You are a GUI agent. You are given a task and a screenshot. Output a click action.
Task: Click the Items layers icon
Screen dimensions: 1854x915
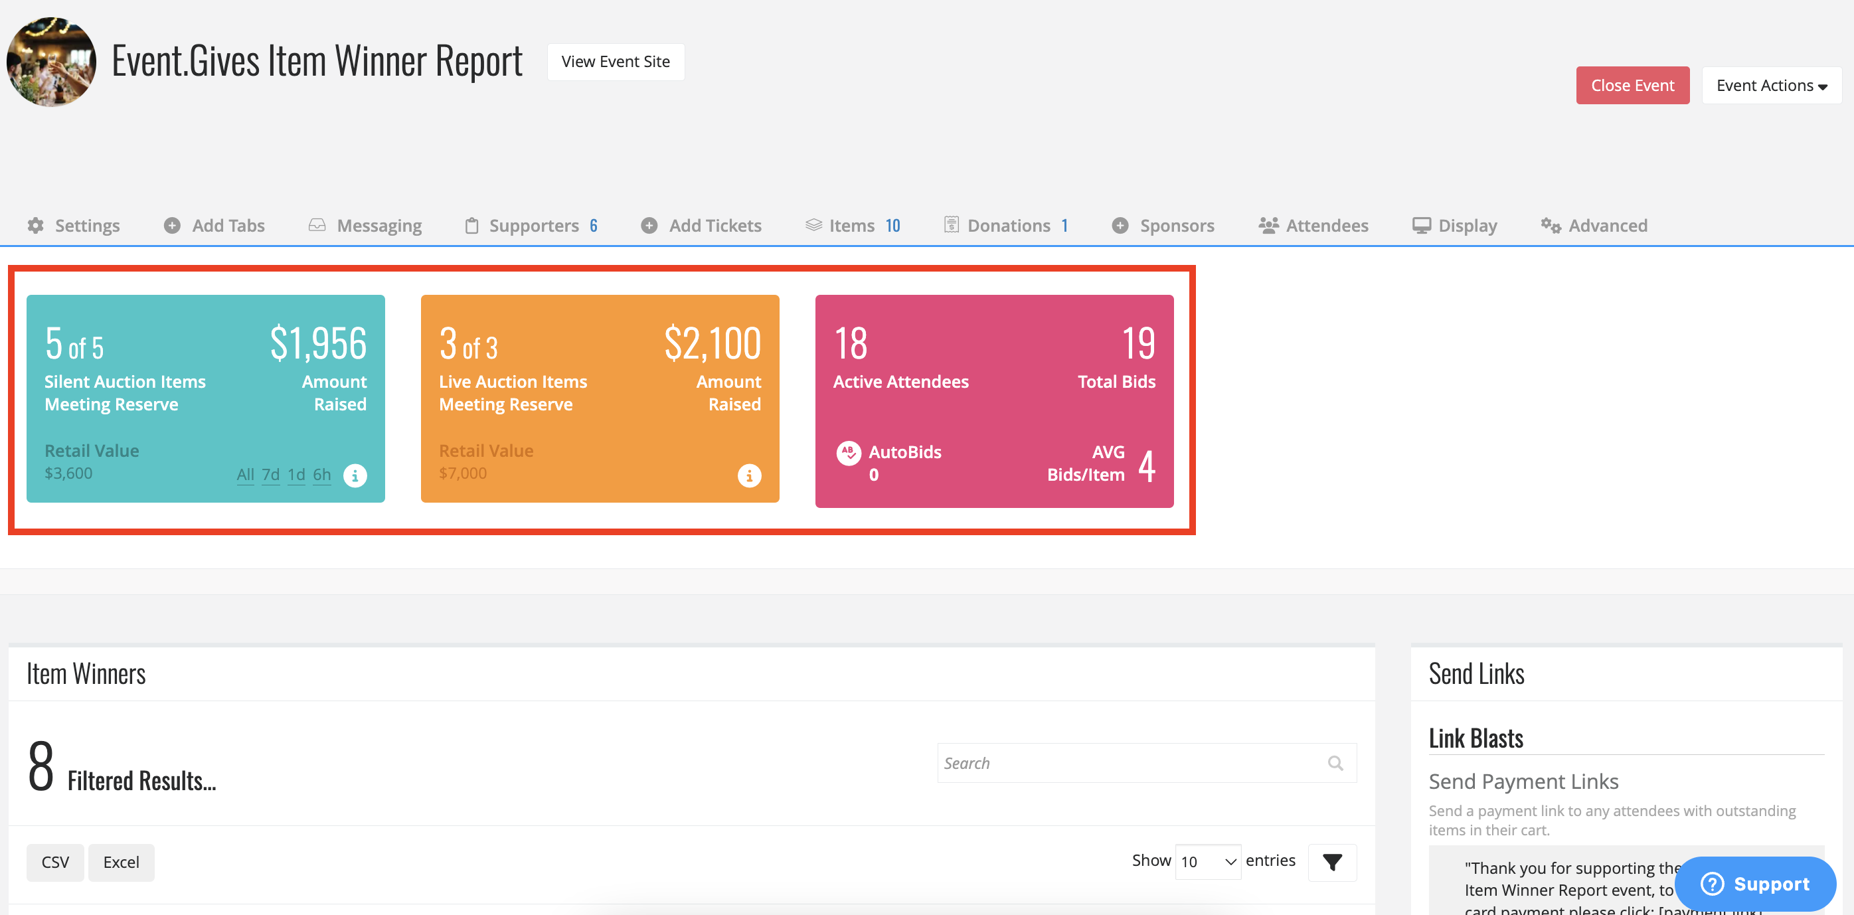pos(813,225)
